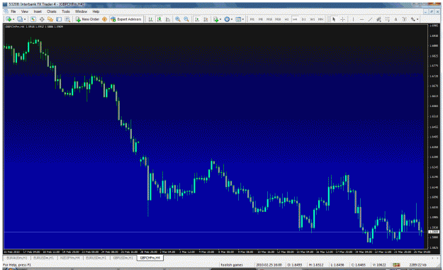Select the M1 timeframe
This screenshot has width=443, height=270.
(x=252, y=19)
